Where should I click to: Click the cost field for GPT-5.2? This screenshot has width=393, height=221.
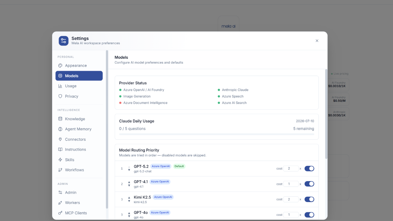[291, 169]
